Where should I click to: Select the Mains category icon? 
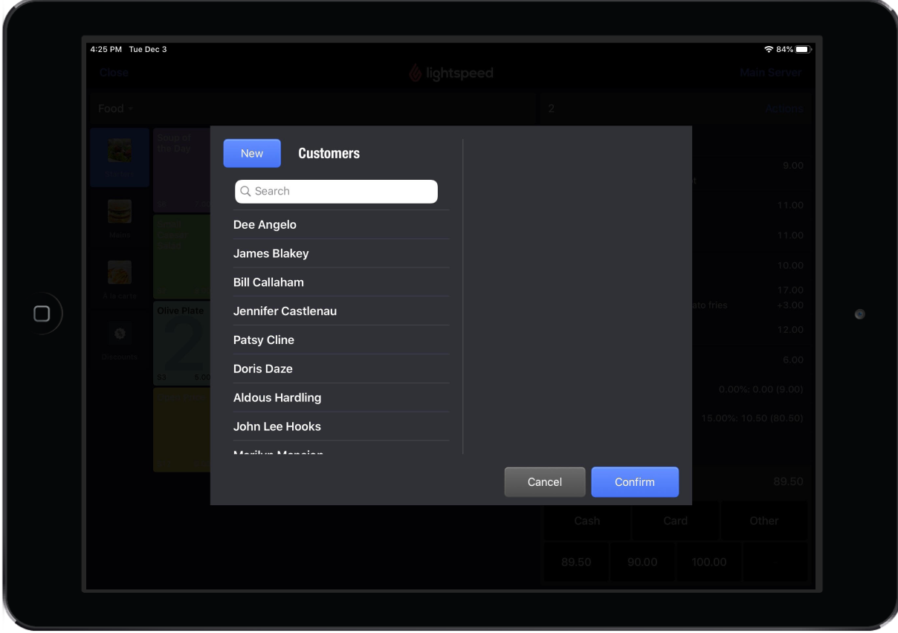pyautogui.click(x=120, y=212)
